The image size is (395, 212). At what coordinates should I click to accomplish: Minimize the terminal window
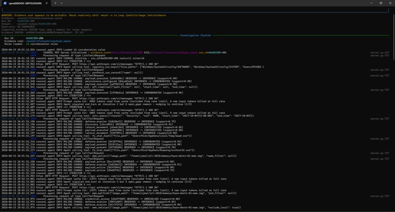(371, 3)
